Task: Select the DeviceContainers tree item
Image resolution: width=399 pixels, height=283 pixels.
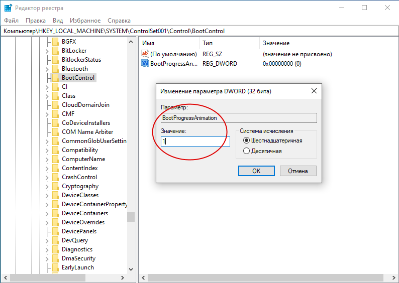Action: (x=85, y=213)
